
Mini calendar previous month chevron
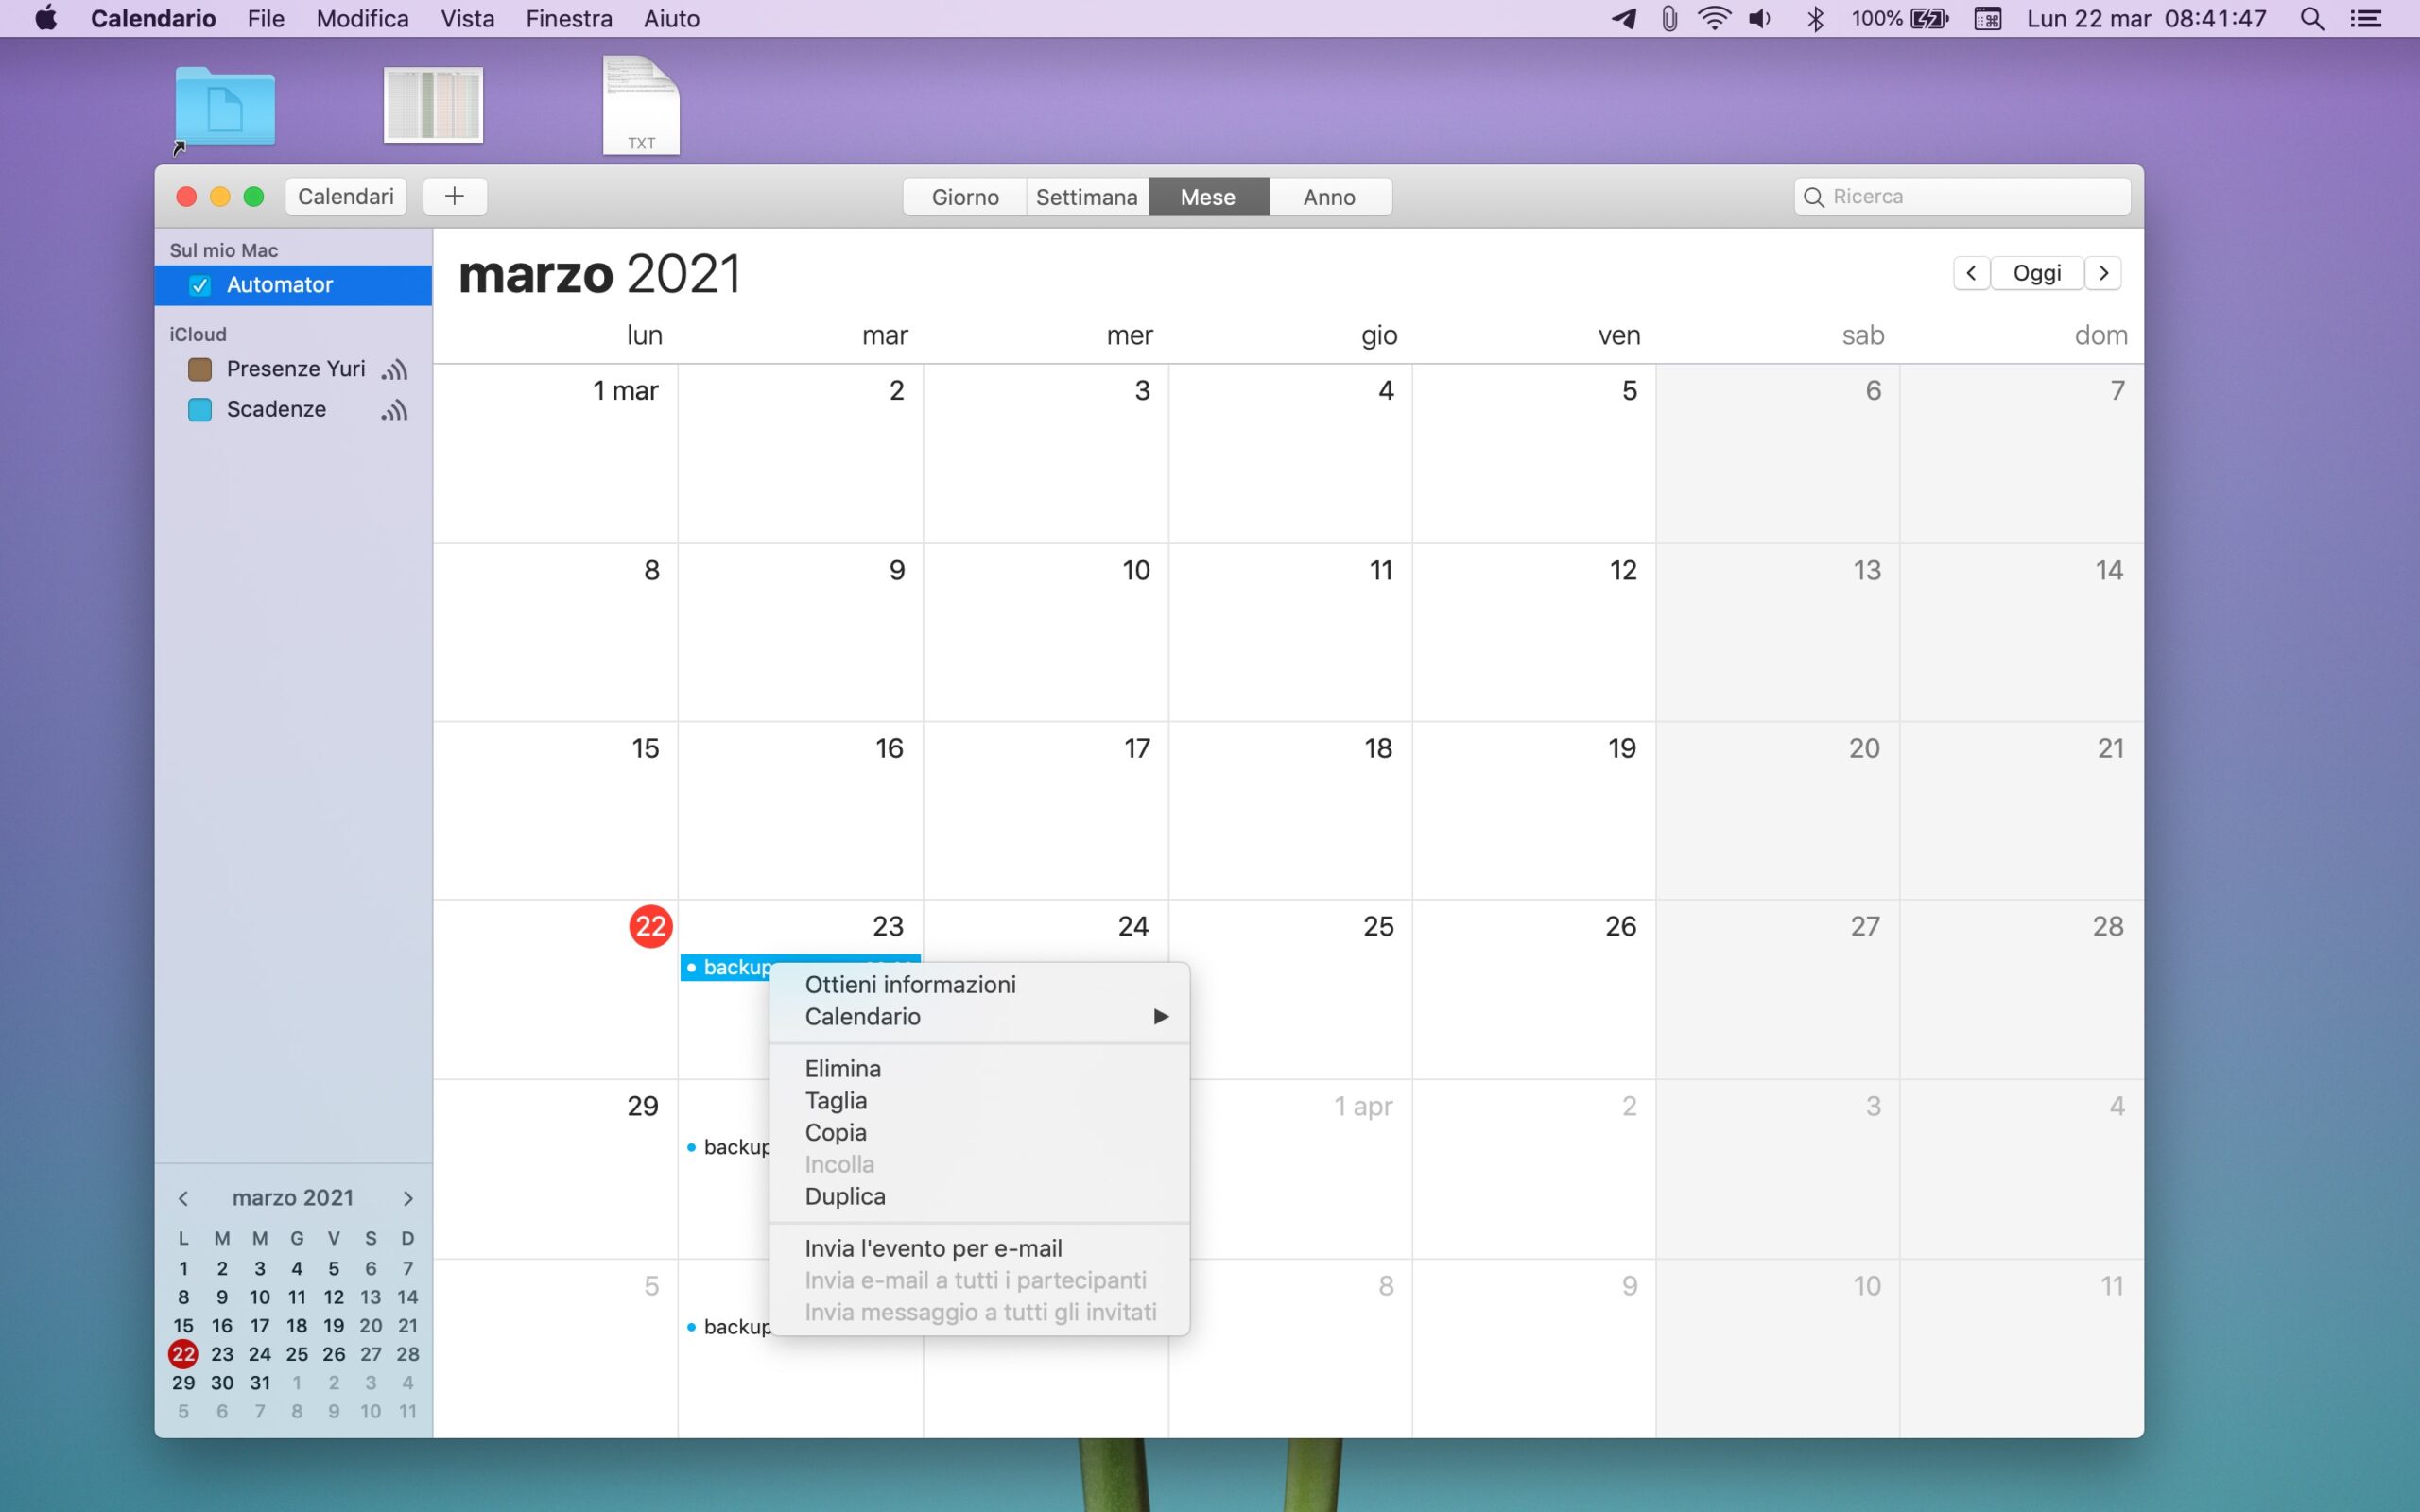[183, 1198]
